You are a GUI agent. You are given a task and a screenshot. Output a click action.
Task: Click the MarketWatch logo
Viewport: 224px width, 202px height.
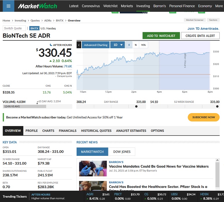pyautogui.click(x=37, y=6)
